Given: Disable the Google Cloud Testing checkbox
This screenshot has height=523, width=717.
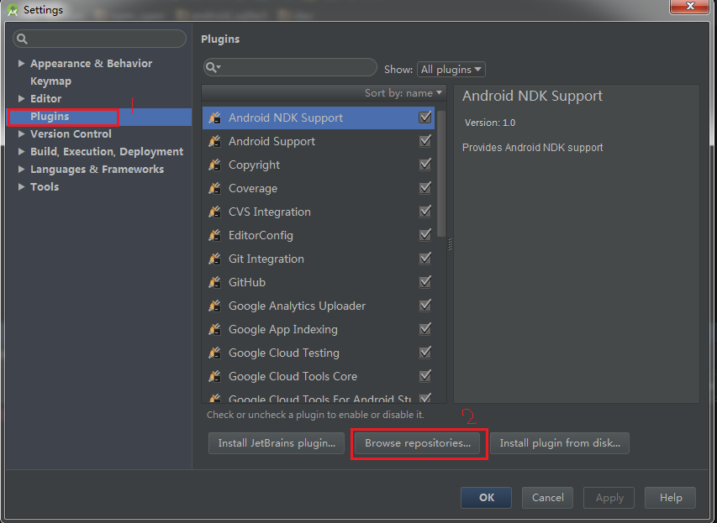Looking at the screenshot, I should 425,353.
